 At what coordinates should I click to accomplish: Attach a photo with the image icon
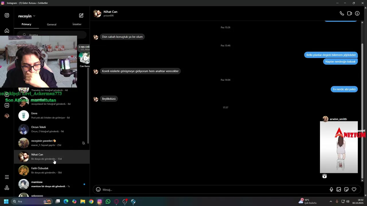[x=339, y=189]
